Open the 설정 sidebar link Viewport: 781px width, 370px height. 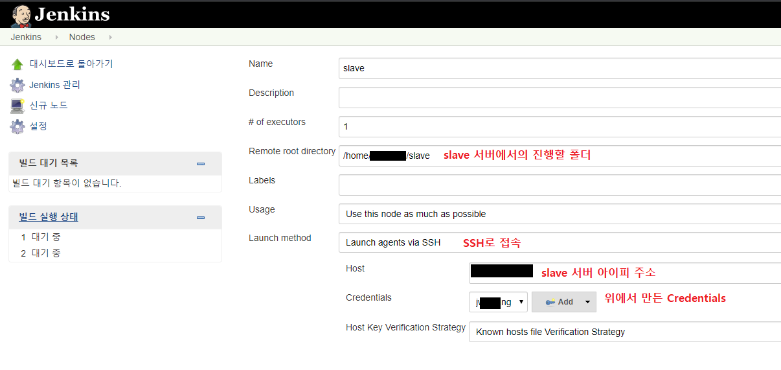click(38, 126)
